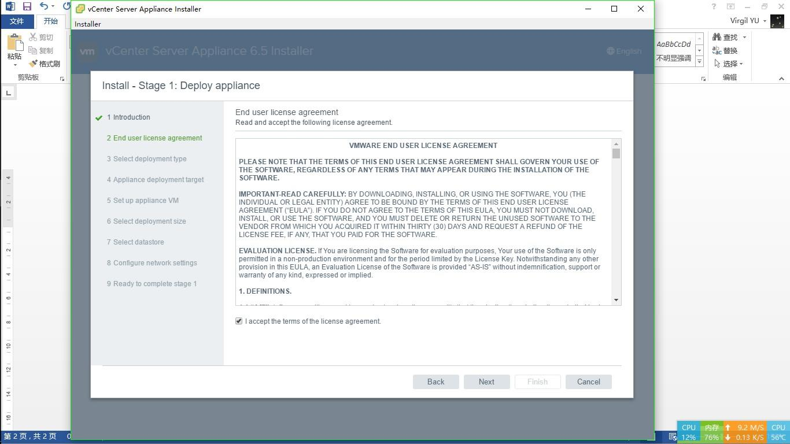This screenshot has width=790, height=444.
Task: Click the Copy icon in Word ribbon
Action: coord(33,50)
